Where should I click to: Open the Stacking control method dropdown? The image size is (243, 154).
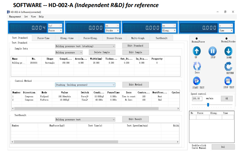[85, 85]
